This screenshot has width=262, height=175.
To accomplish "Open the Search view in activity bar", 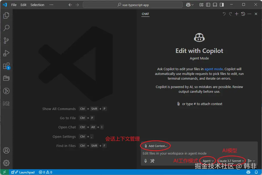I will 6,28.
